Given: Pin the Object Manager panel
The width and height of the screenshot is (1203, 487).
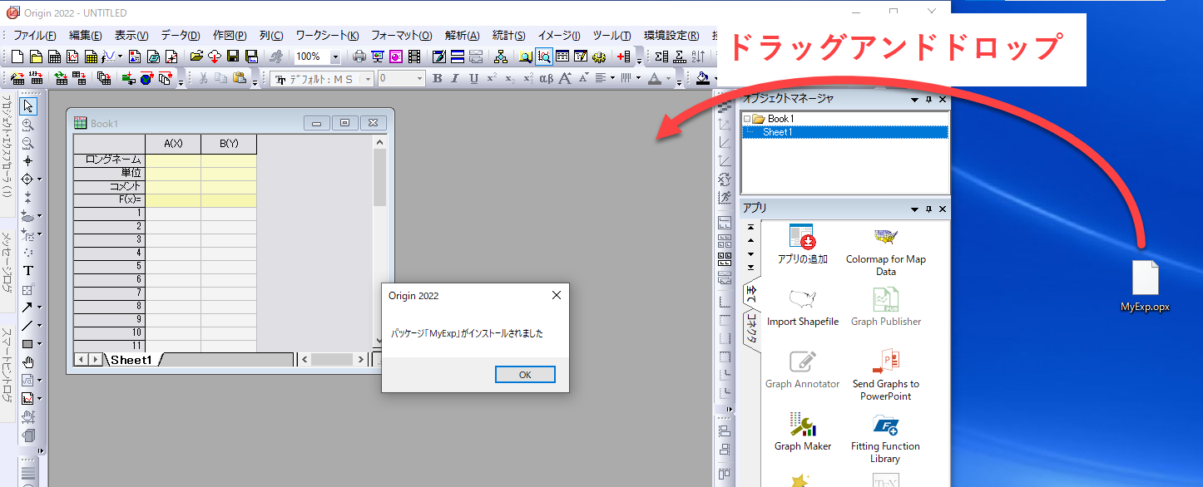Looking at the screenshot, I should tap(929, 99).
